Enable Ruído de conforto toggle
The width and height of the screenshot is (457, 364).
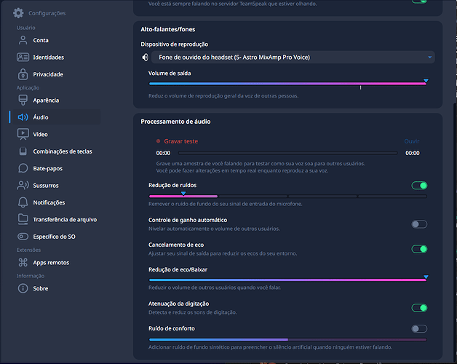pos(419,329)
